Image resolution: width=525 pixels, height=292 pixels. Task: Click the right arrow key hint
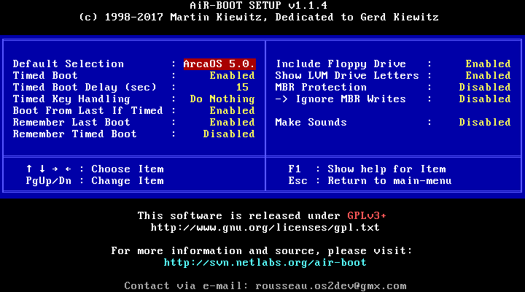[55, 169]
